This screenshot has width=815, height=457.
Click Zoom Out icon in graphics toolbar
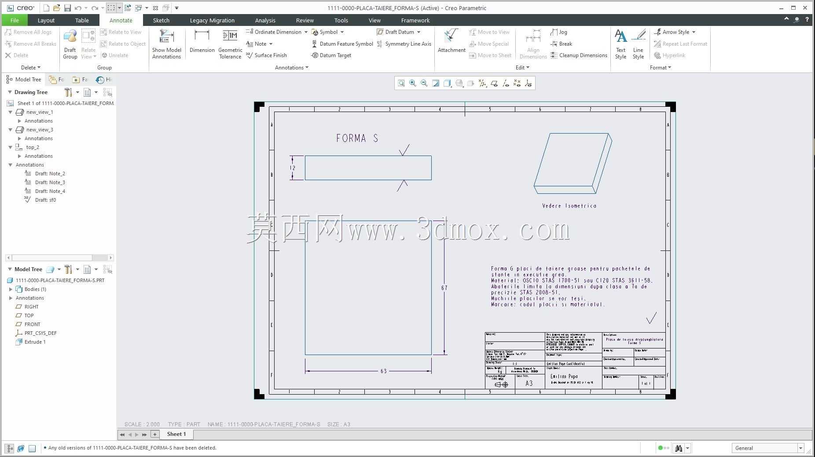pos(424,83)
